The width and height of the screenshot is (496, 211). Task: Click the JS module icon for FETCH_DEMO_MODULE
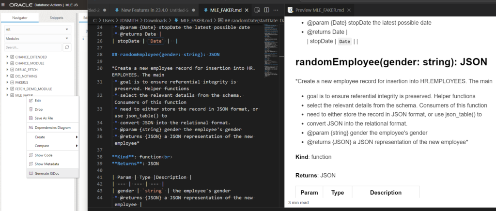tap(12, 89)
